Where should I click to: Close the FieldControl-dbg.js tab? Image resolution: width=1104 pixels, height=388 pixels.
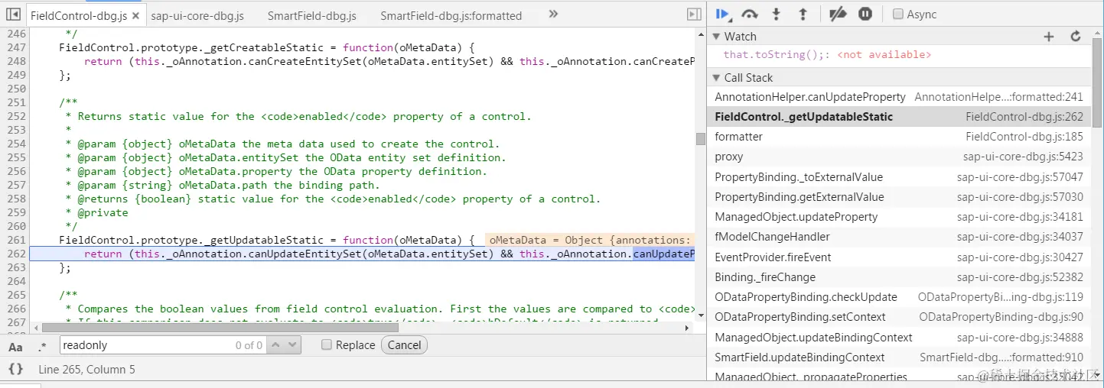135,15
